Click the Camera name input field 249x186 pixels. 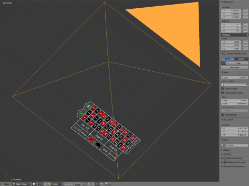(237, 145)
